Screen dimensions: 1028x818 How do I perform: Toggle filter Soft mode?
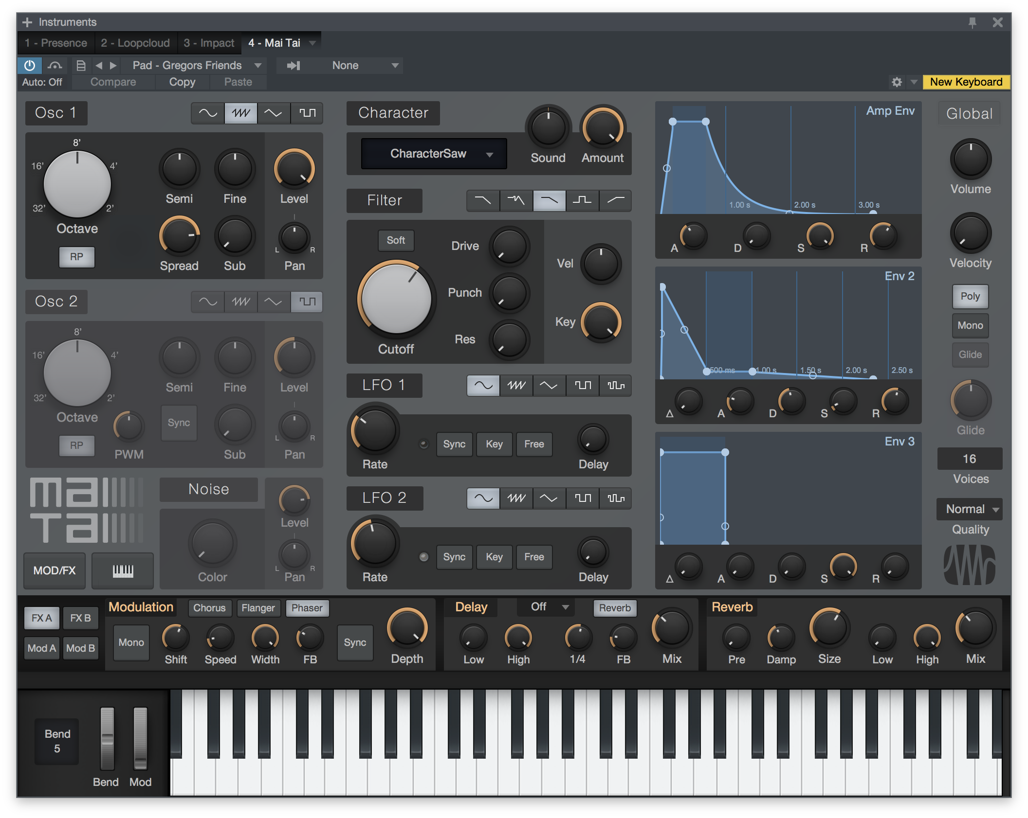tap(396, 240)
